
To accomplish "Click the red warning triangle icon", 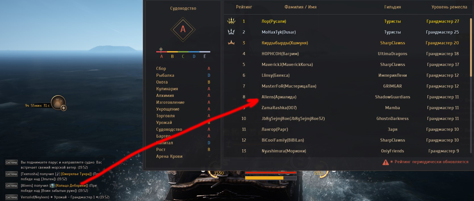I will pyautogui.click(x=386, y=162).
